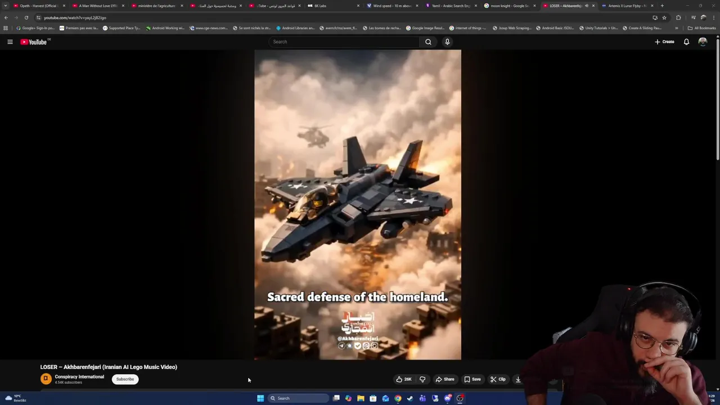720x405 pixels.
Task: Open the Android Working wi bookmark
Action: point(165,28)
